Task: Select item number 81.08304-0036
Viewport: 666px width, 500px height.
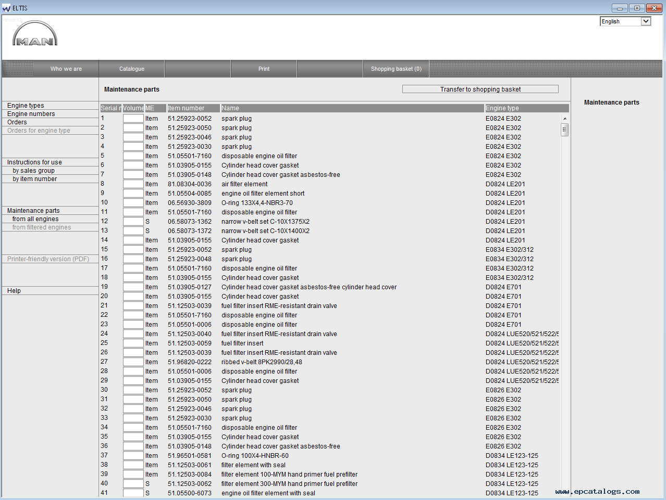Action: (x=190, y=184)
